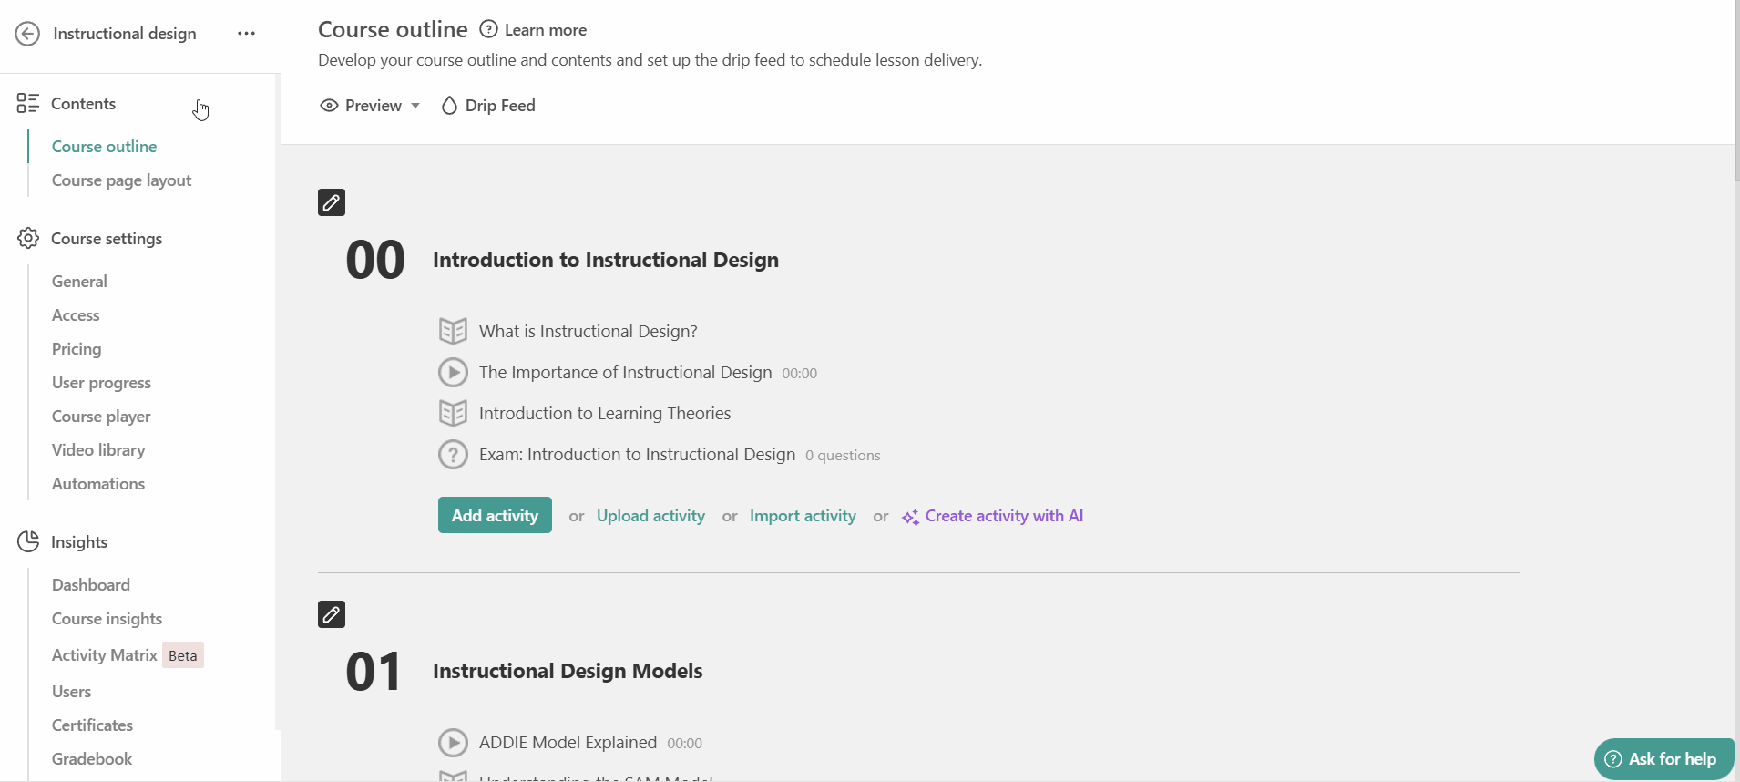Open section title Introduction to Instructional Design

(x=606, y=260)
